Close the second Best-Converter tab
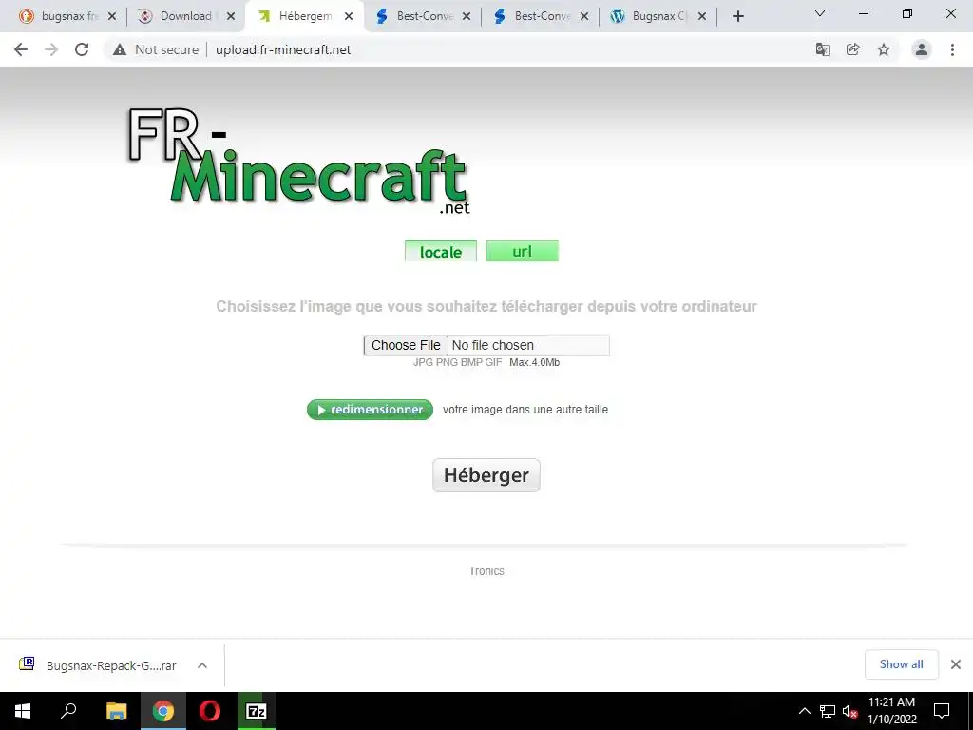Image resolution: width=973 pixels, height=730 pixels. [x=584, y=17]
